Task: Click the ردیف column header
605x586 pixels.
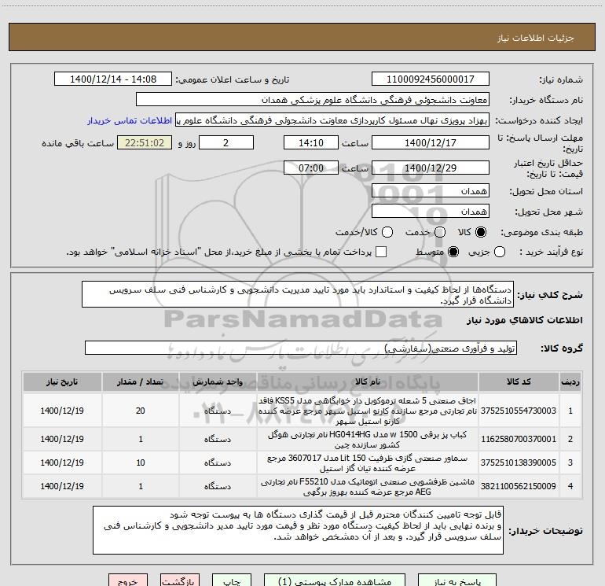Action: (570, 381)
